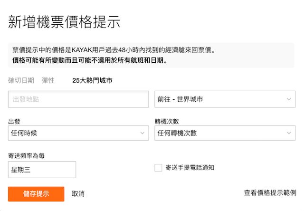Image resolution: width=304 pixels, height=211 pixels.
Task: Click the chevron arrow in 任何轉機次數 field
Action: point(289,133)
